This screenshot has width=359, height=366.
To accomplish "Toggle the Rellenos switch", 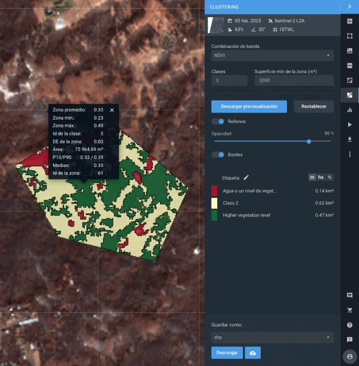I will click(x=218, y=122).
